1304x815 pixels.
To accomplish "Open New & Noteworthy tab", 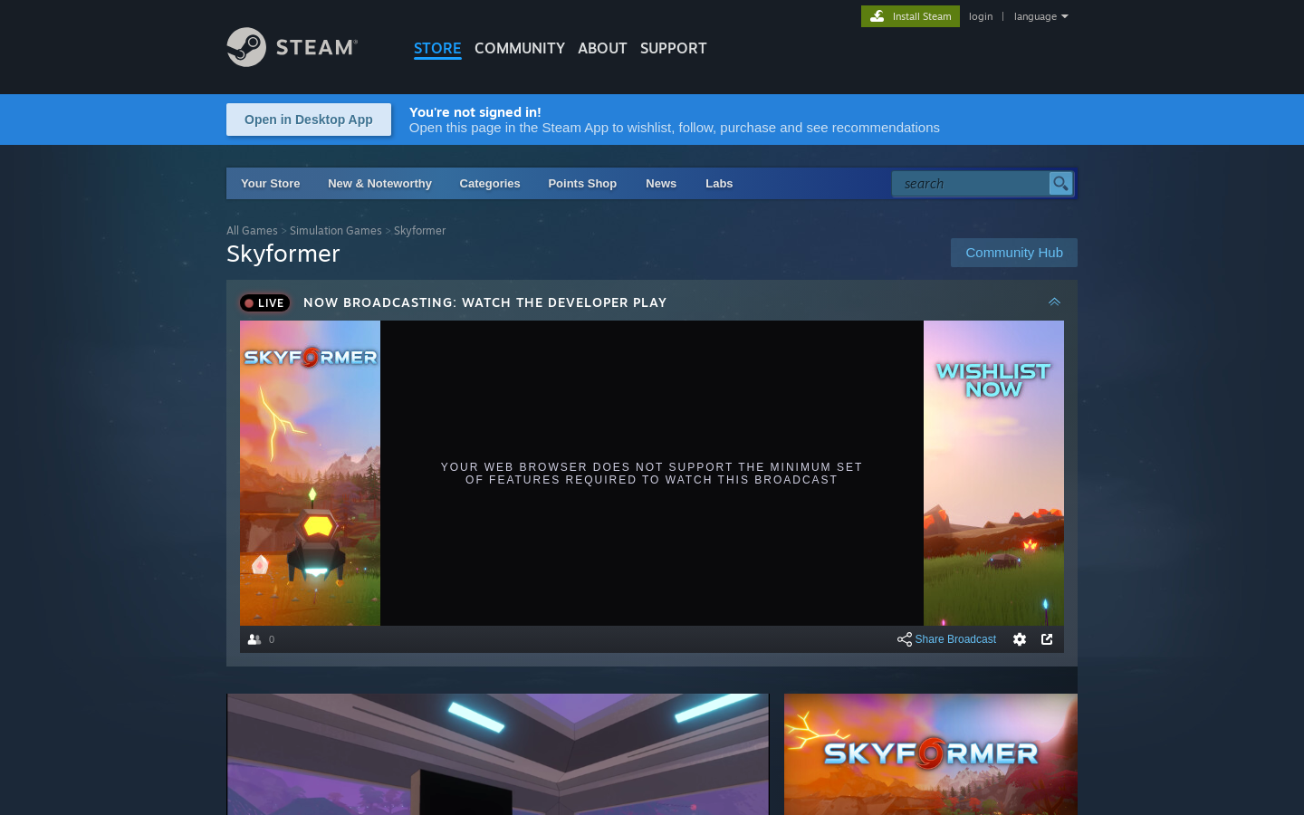I will (379, 183).
